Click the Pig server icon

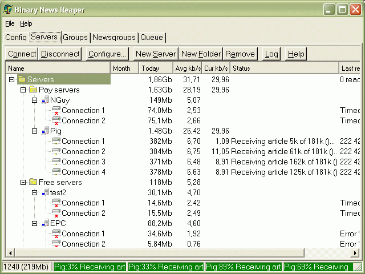[45, 131]
